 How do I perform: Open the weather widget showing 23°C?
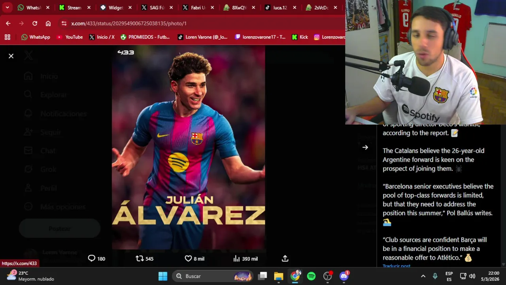coord(31,276)
